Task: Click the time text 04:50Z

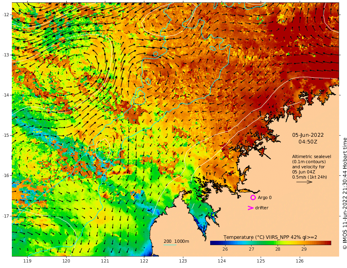Action: (308, 142)
